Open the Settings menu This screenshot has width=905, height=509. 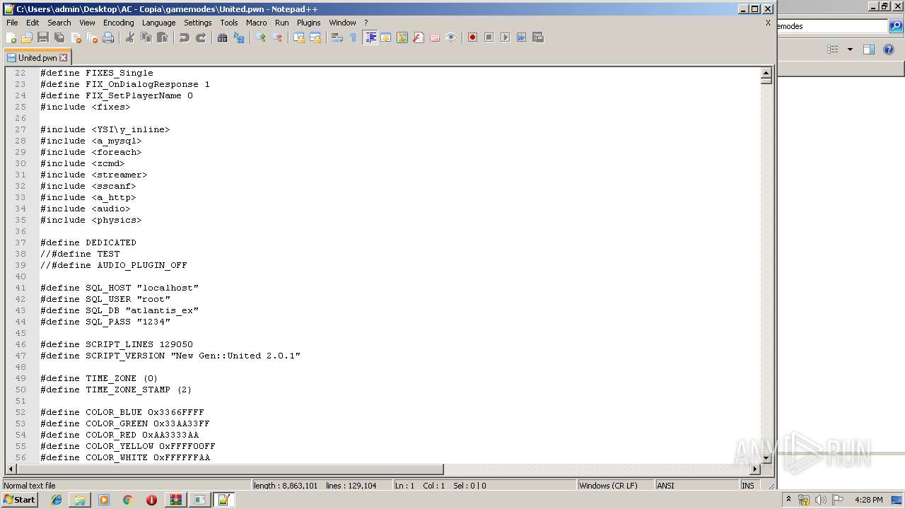pyautogui.click(x=198, y=23)
